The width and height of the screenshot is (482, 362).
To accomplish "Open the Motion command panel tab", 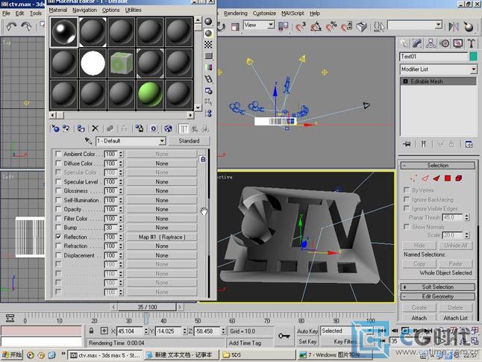I will [445, 44].
